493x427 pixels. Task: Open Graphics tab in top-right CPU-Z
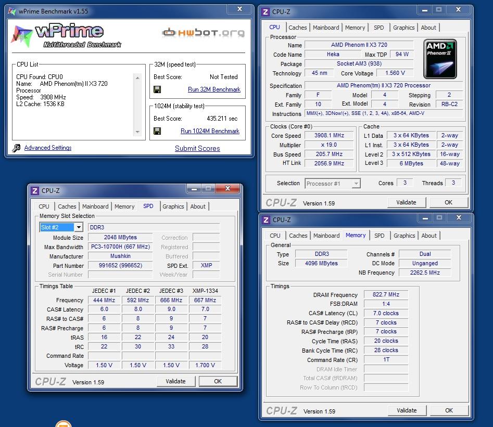click(403, 28)
